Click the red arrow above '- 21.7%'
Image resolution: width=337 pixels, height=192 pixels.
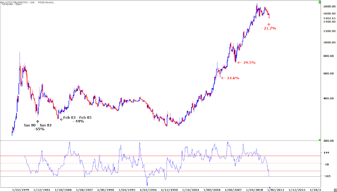coord(269,25)
